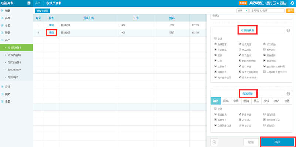296x147 pixels.
Task: Click the 收银端权限 section title
Action: [x=247, y=30]
